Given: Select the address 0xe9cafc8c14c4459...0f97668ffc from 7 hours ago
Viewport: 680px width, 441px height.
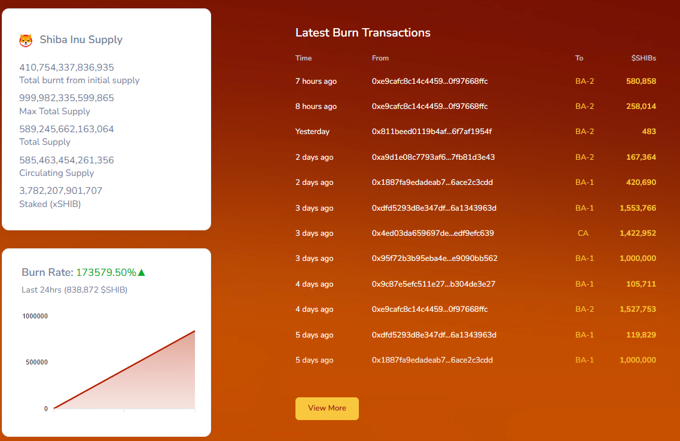Looking at the screenshot, I should pyautogui.click(x=431, y=81).
